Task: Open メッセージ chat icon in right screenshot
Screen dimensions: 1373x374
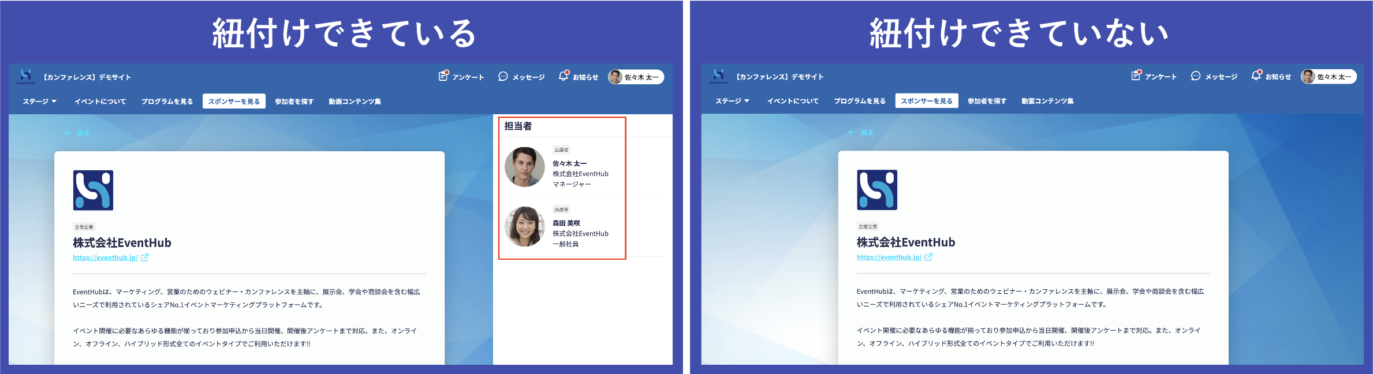Action: pos(1196,76)
